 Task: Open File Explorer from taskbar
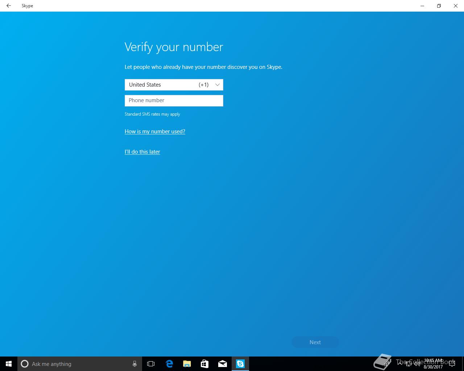187,364
